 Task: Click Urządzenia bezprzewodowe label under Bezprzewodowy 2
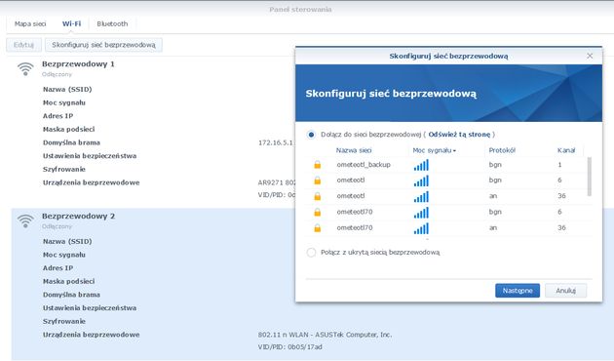coord(92,335)
